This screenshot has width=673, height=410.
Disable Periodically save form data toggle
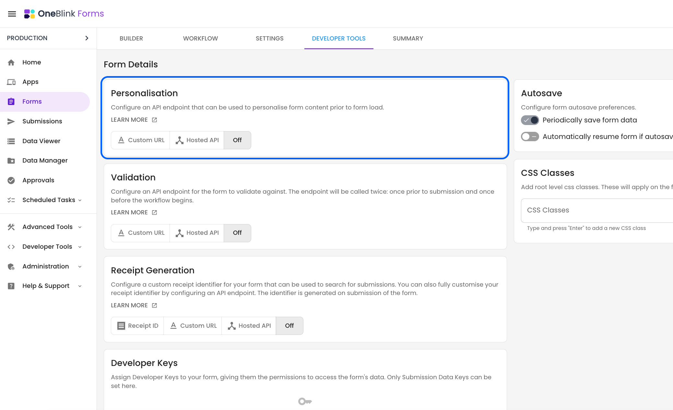pos(530,120)
